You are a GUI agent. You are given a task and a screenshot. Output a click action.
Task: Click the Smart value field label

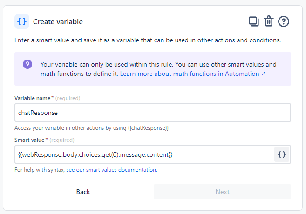pos(31,140)
